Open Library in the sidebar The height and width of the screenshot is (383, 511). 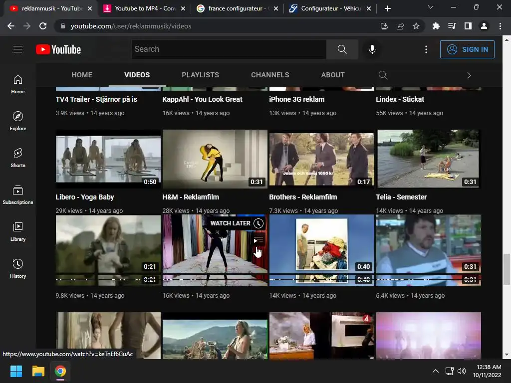point(18,231)
